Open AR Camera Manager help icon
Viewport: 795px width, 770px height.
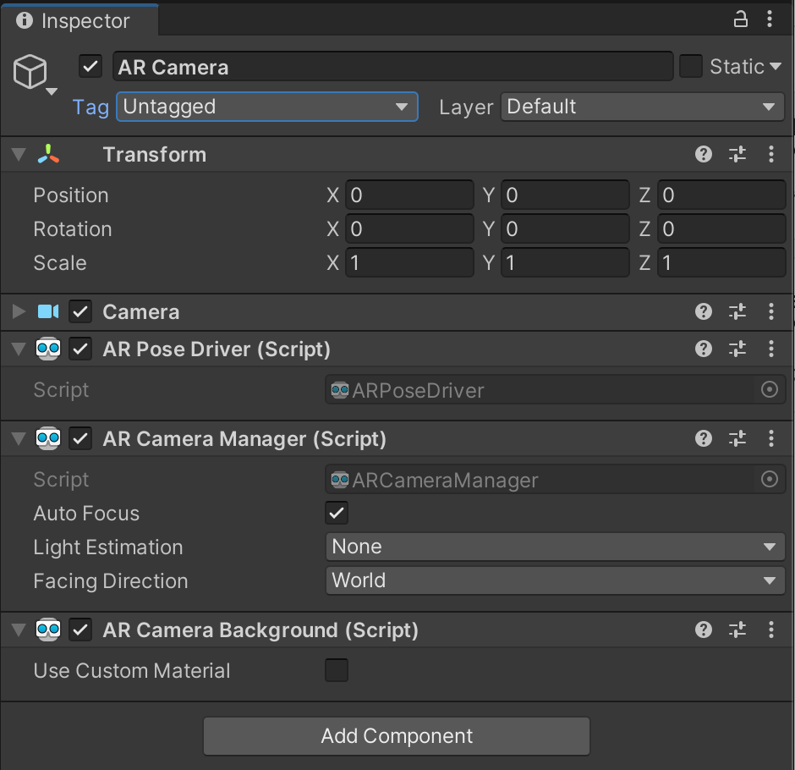point(703,438)
